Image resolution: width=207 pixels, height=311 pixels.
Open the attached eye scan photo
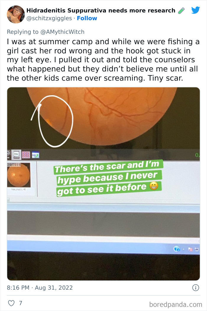pos(103,184)
